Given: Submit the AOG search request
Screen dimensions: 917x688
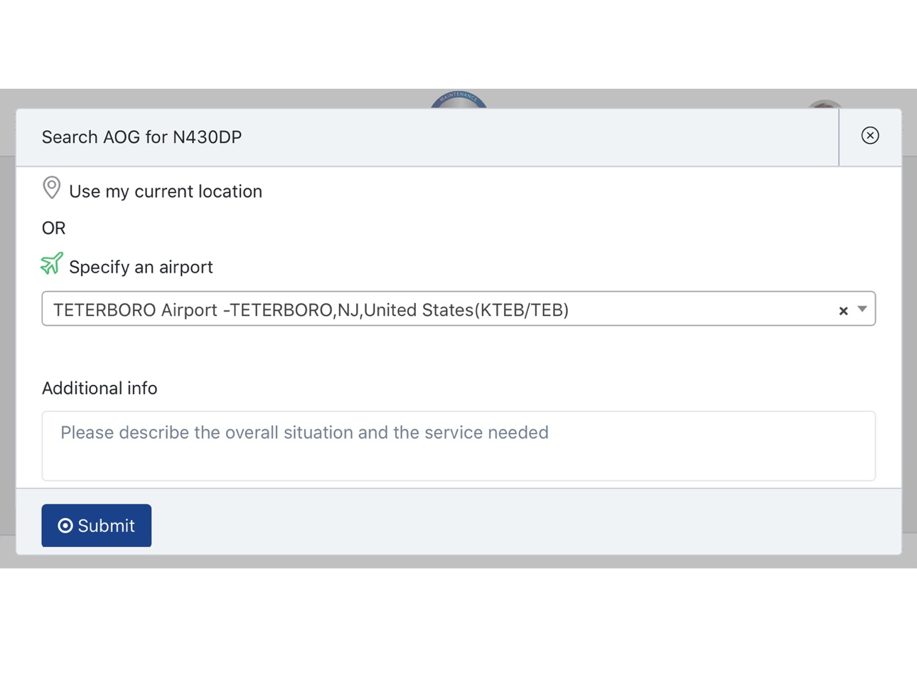Looking at the screenshot, I should click(96, 526).
